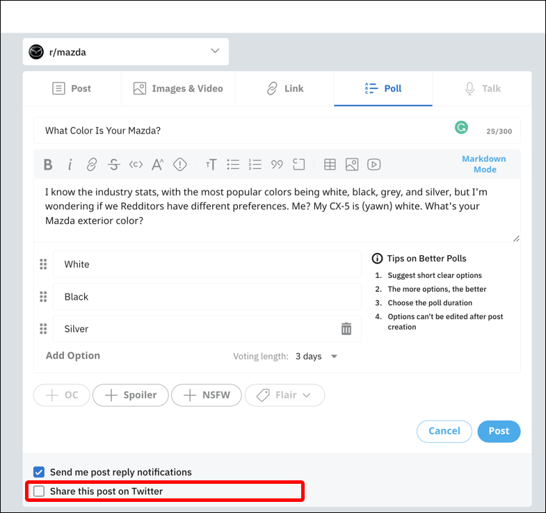Switch to the Link tab
Screen dimensions: 546x513
click(x=285, y=88)
